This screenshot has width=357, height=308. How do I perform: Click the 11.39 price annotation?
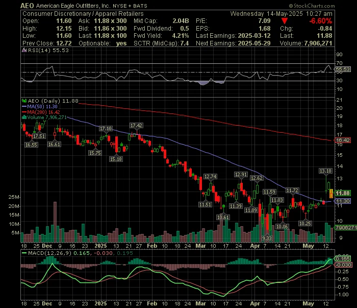236,206
